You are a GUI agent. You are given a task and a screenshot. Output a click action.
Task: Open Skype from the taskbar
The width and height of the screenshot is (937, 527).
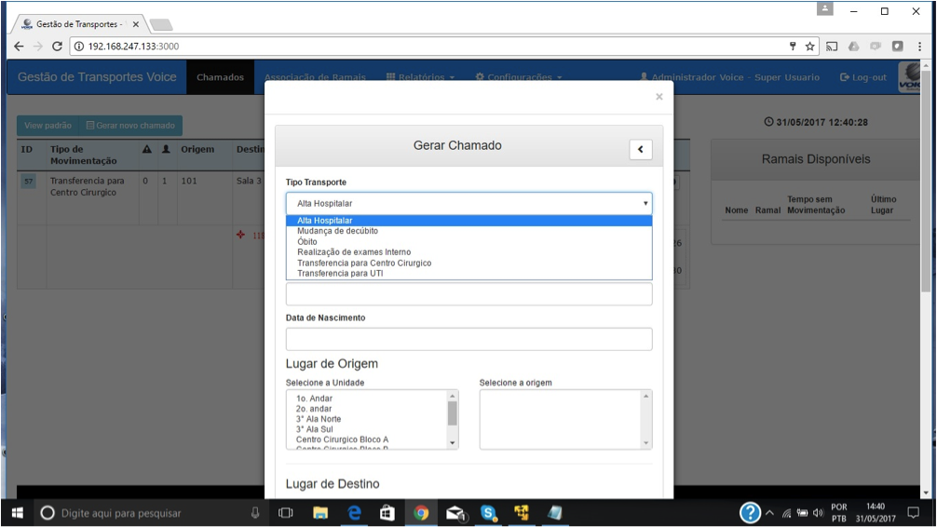point(488,513)
